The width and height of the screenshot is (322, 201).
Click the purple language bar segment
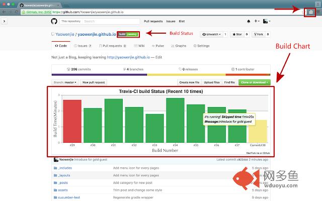tap(99, 75)
